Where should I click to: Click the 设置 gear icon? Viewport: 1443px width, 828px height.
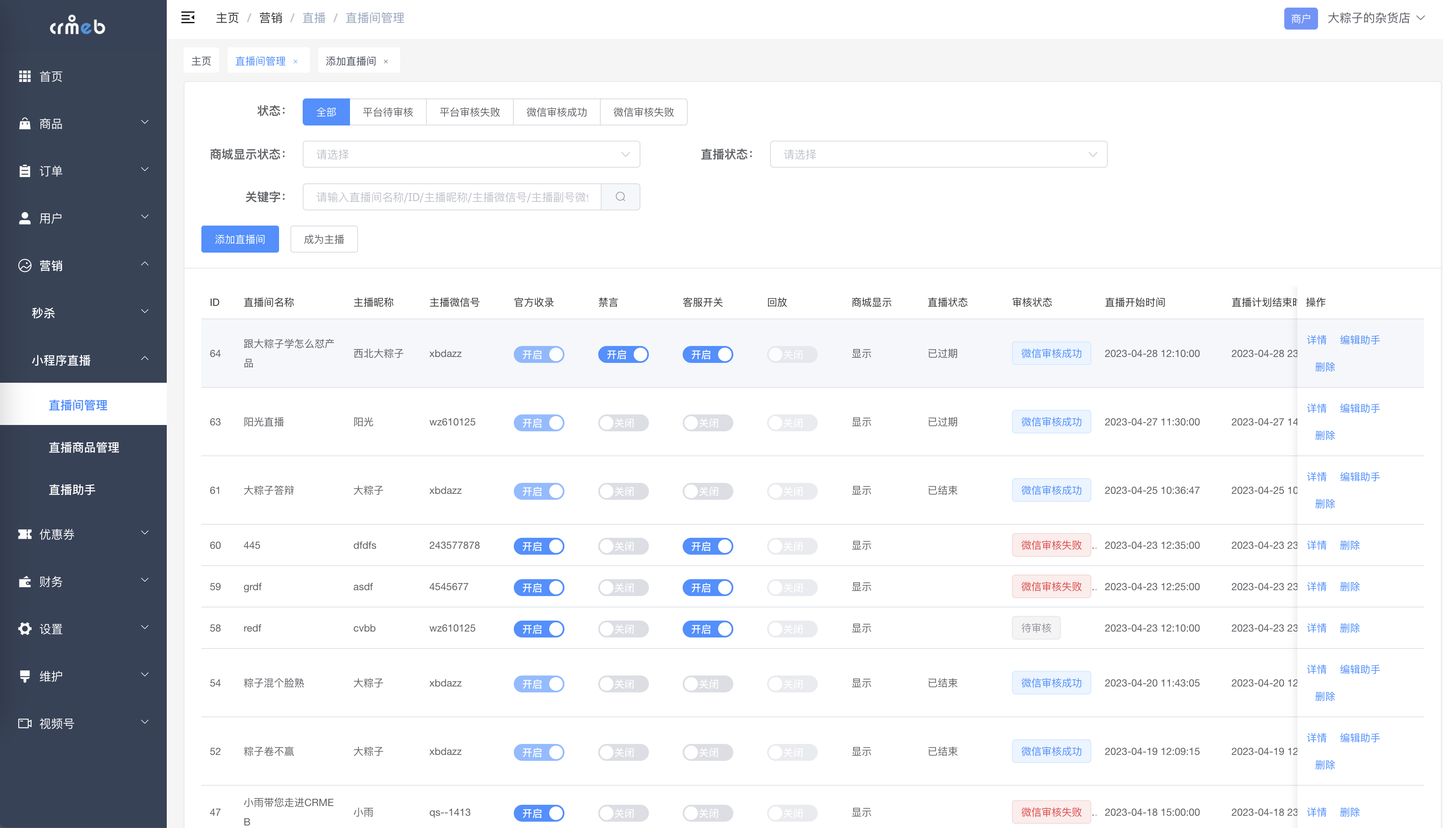point(24,629)
